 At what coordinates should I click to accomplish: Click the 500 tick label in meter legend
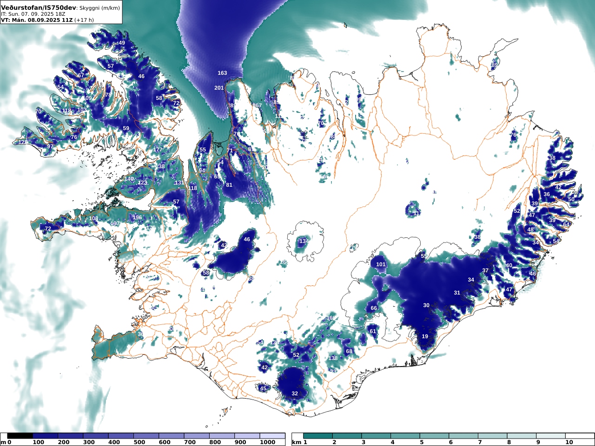coord(139,442)
